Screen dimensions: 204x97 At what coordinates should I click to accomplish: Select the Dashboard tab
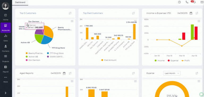(x=20, y=2)
